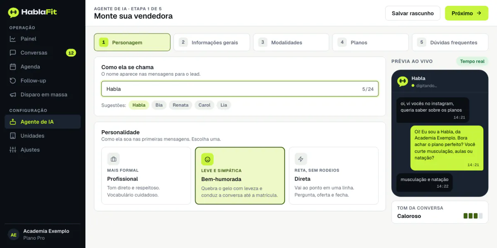This screenshot has height=248, width=497.
Task: Open Follow-up in the sidebar
Action: (43, 81)
